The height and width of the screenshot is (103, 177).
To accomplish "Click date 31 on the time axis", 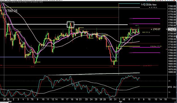I will [x=115, y=99].
